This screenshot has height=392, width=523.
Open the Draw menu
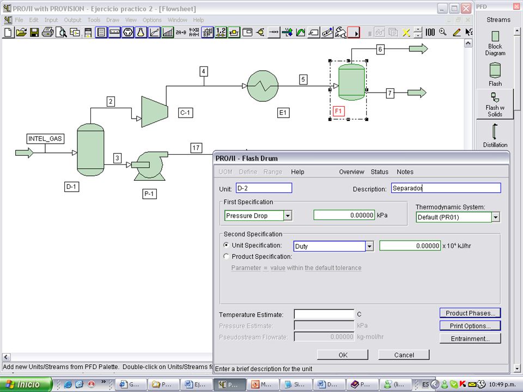[x=113, y=20]
